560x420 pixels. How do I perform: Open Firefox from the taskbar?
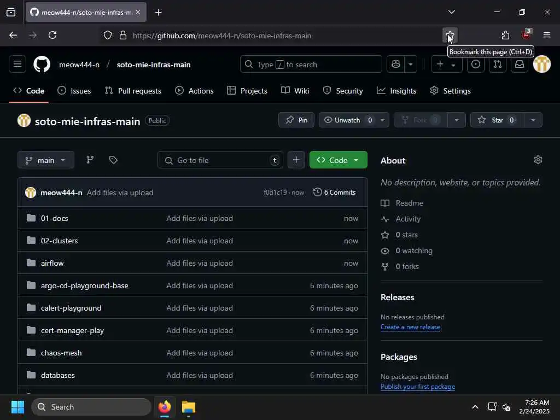coord(165,407)
